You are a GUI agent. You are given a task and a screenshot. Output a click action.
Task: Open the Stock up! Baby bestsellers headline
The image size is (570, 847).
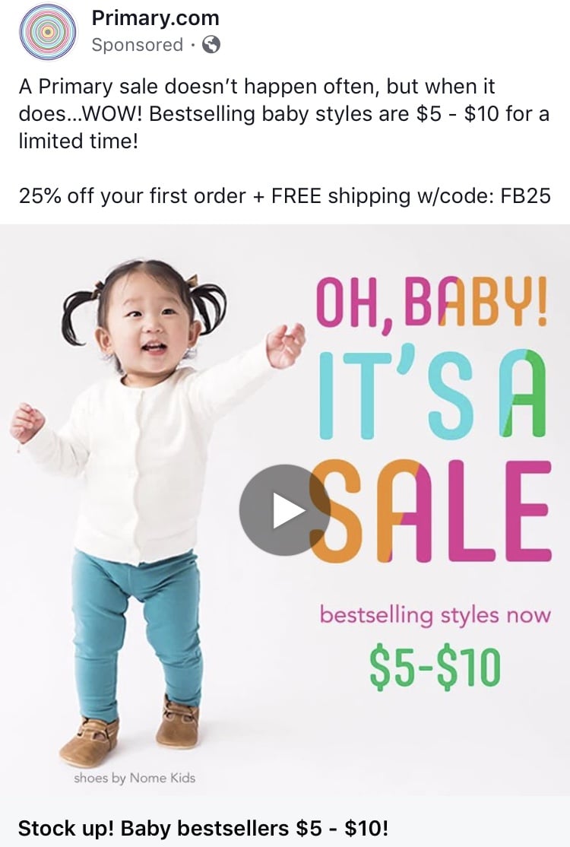[x=203, y=827]
